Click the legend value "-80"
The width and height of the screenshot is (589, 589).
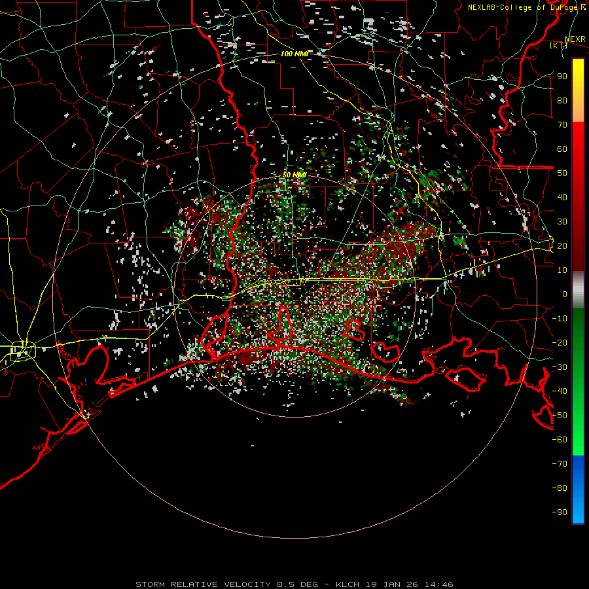pyautogui.click(x=560, y=488)
